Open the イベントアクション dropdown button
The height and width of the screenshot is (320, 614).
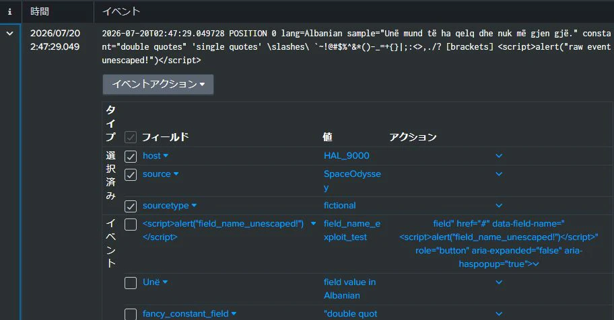click(158, 84)
